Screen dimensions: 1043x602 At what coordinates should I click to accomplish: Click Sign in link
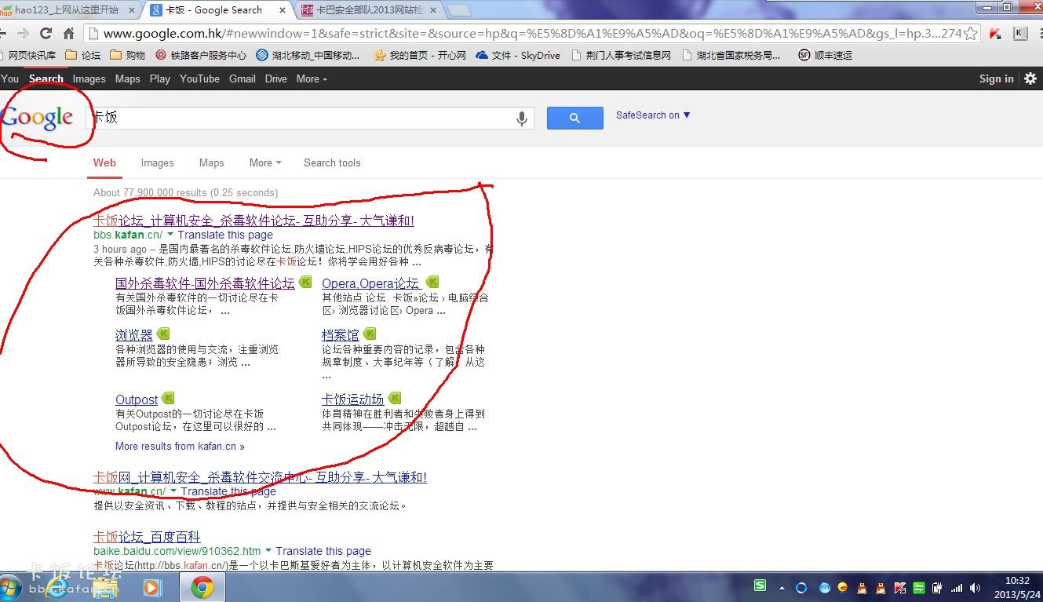(996, 78)
